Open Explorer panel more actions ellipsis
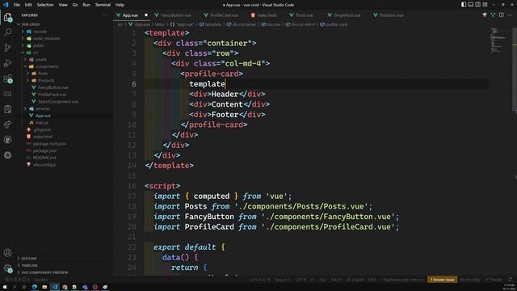Image resolution: width=517 pixels, height=291 pixels. pyautogui.click(x=105, y=15)
